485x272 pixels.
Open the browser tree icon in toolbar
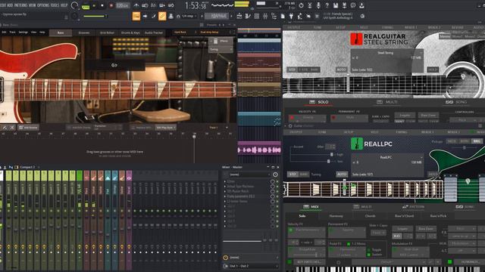274,16
